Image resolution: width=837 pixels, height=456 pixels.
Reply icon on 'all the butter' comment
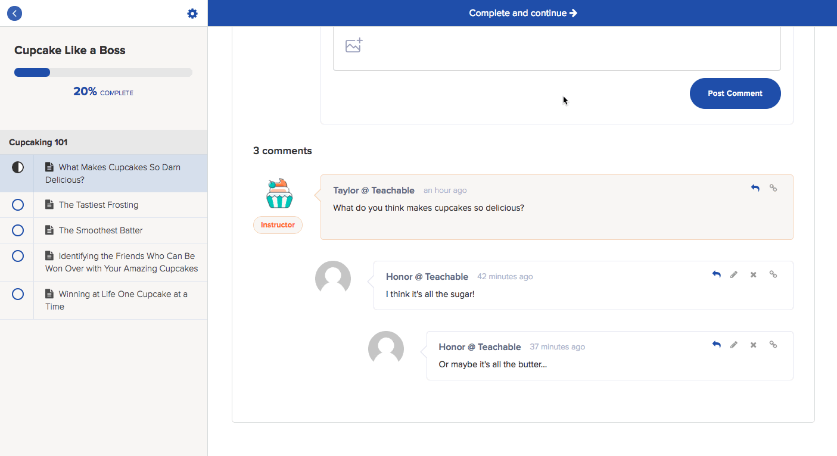click(x=717, y=345)
